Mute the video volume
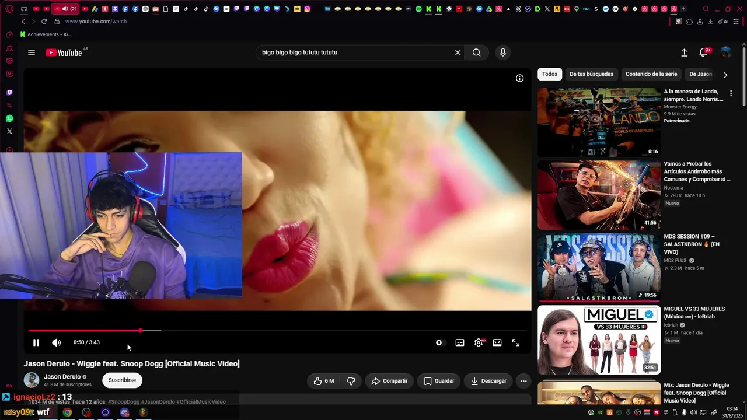Viewport: 747px width, 420px height. point(56,342)
